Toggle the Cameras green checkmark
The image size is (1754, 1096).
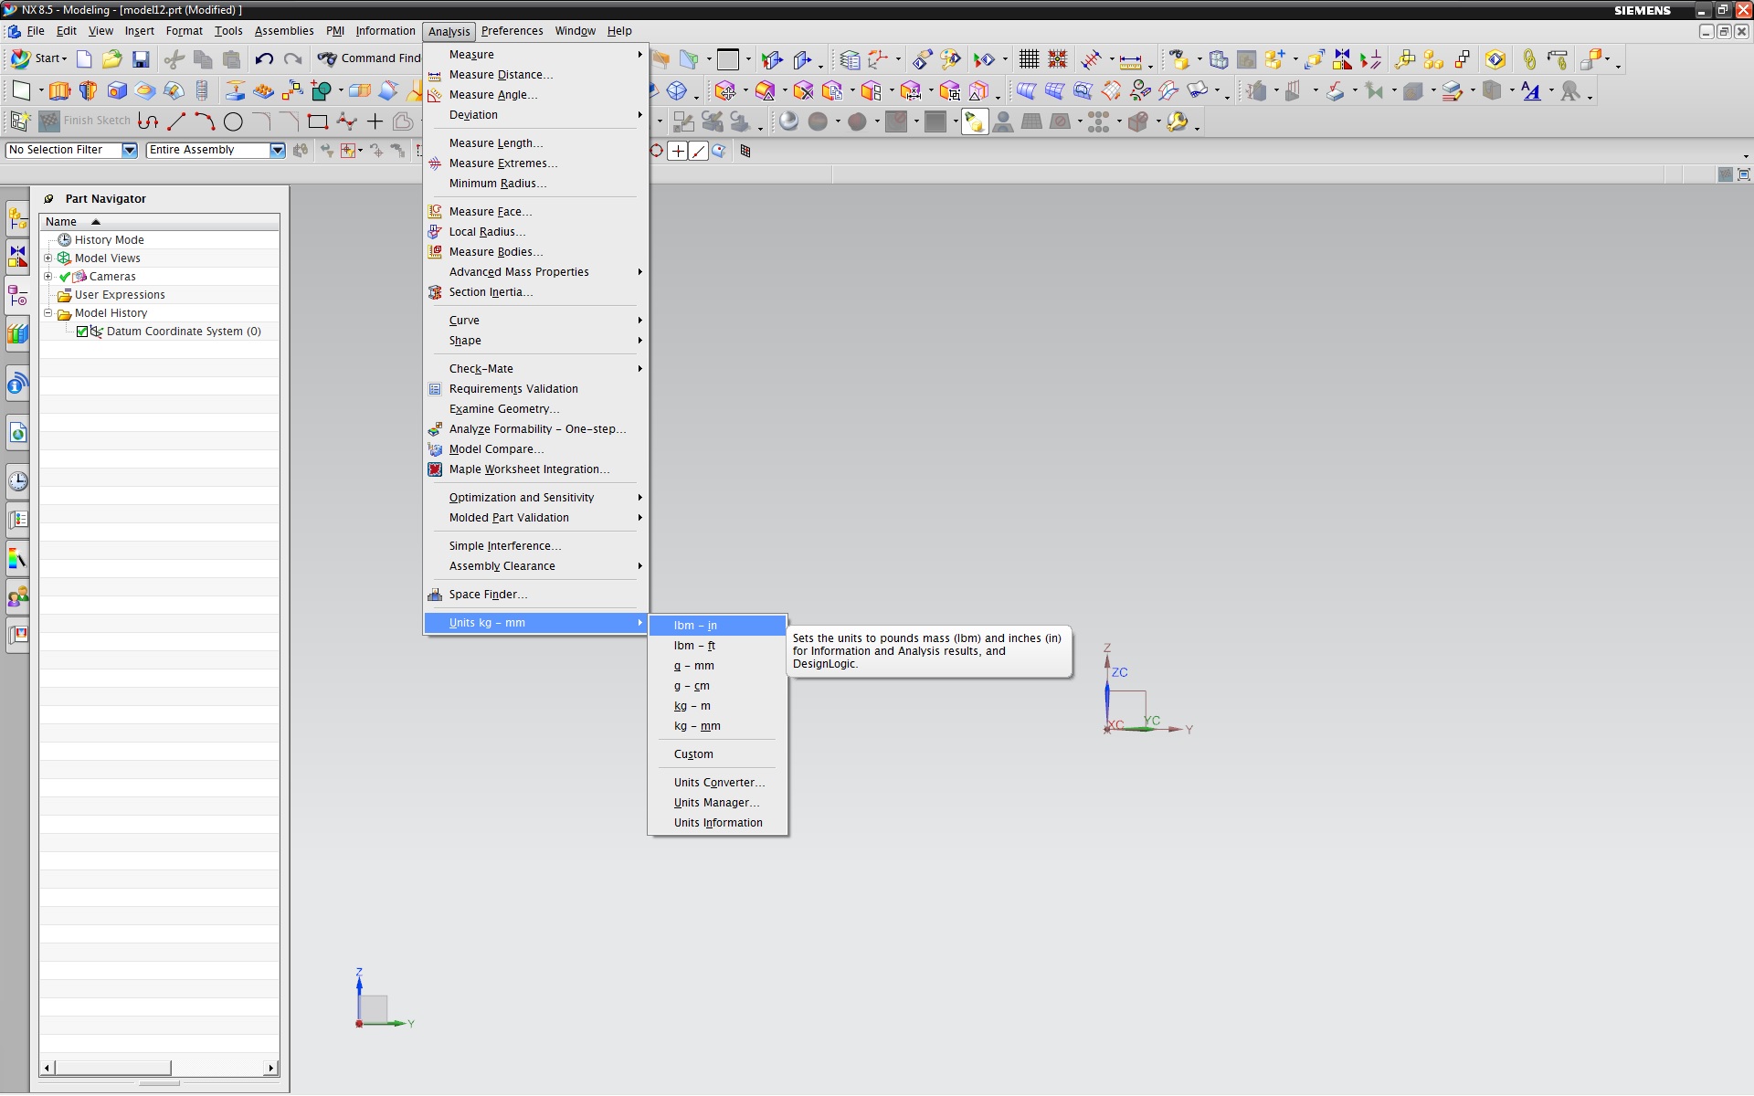(x=65, y=277)
